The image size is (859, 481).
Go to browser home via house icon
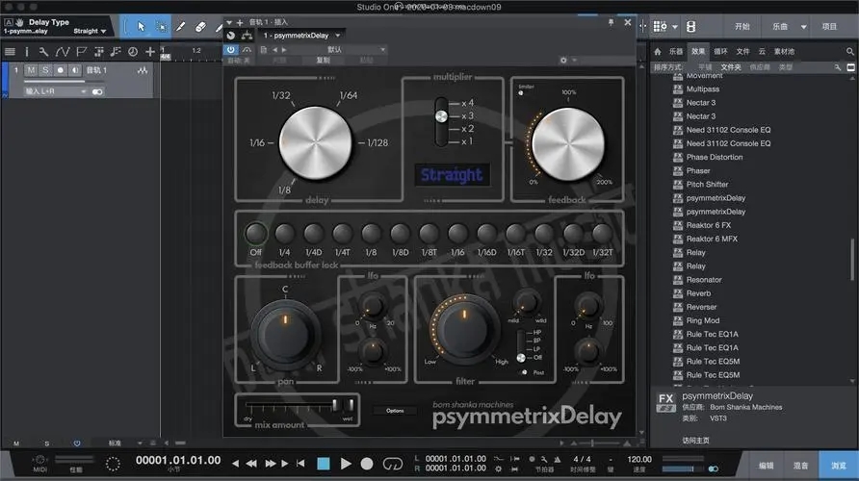[657, 51]
